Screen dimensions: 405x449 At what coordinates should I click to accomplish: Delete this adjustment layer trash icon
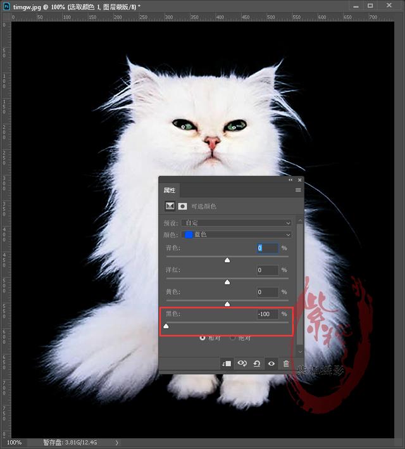click(286, 364)
